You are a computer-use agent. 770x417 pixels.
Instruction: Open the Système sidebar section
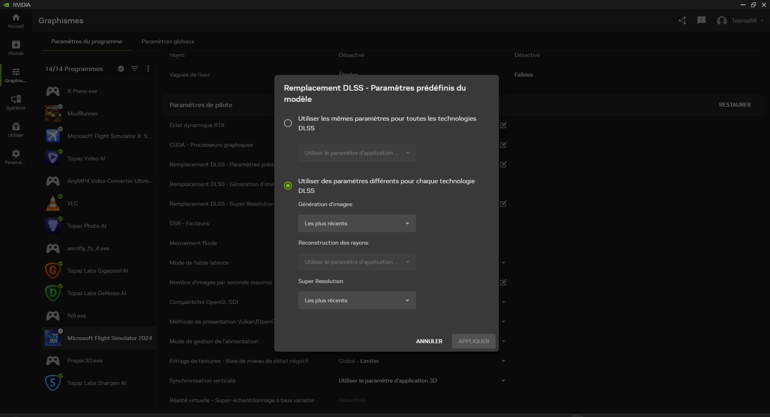tap(16, 103)
